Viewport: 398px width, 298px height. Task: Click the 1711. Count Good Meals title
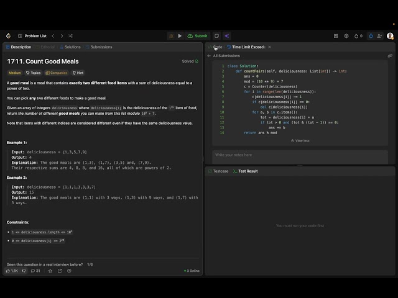tap(43, 61)
